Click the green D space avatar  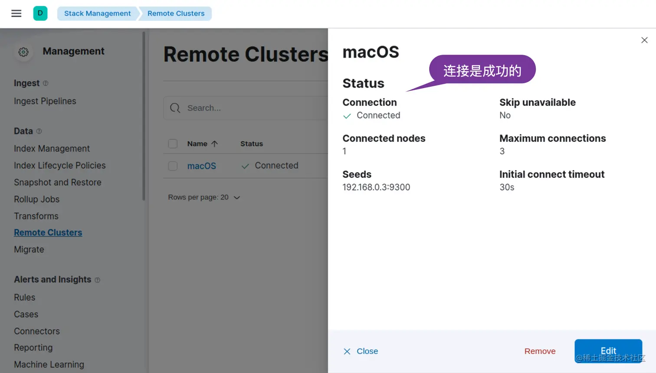click(x=40, y=13)
